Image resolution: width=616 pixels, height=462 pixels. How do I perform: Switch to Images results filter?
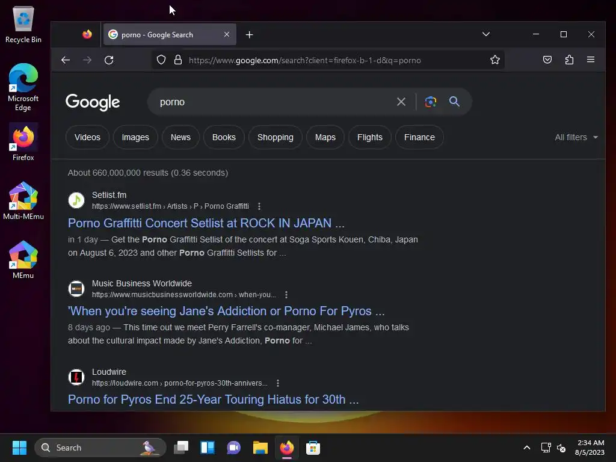[x=135, y=138]
